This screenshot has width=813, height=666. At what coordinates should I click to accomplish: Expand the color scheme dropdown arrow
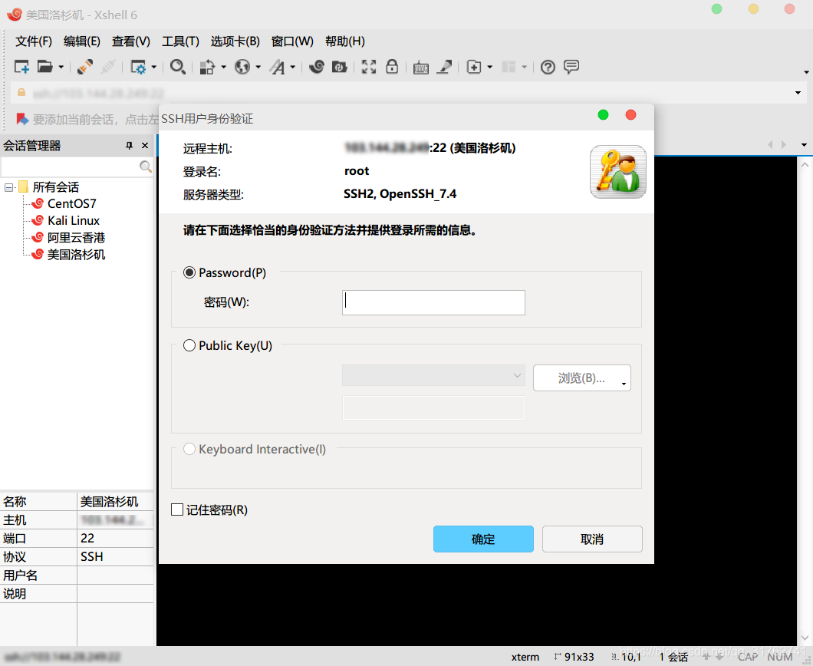click(223, 67)
